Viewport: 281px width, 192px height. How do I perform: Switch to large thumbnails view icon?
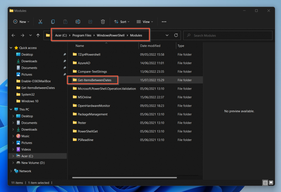tap(271, 183)
